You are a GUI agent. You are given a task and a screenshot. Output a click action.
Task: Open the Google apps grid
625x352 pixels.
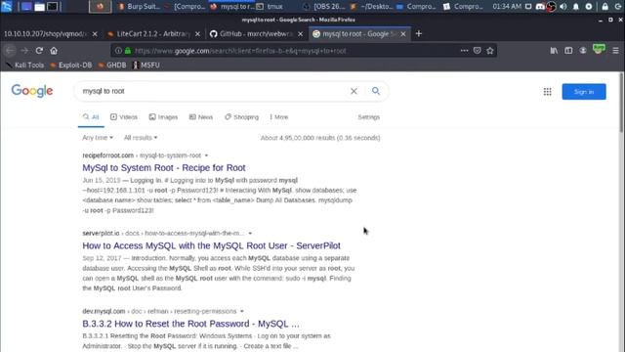click(547, 92)
